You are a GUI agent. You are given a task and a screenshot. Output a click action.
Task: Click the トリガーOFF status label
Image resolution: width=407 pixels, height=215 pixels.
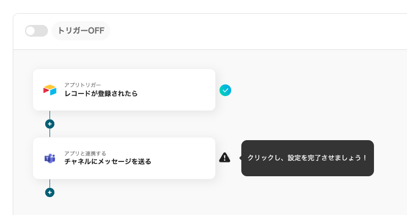(81, 31)
